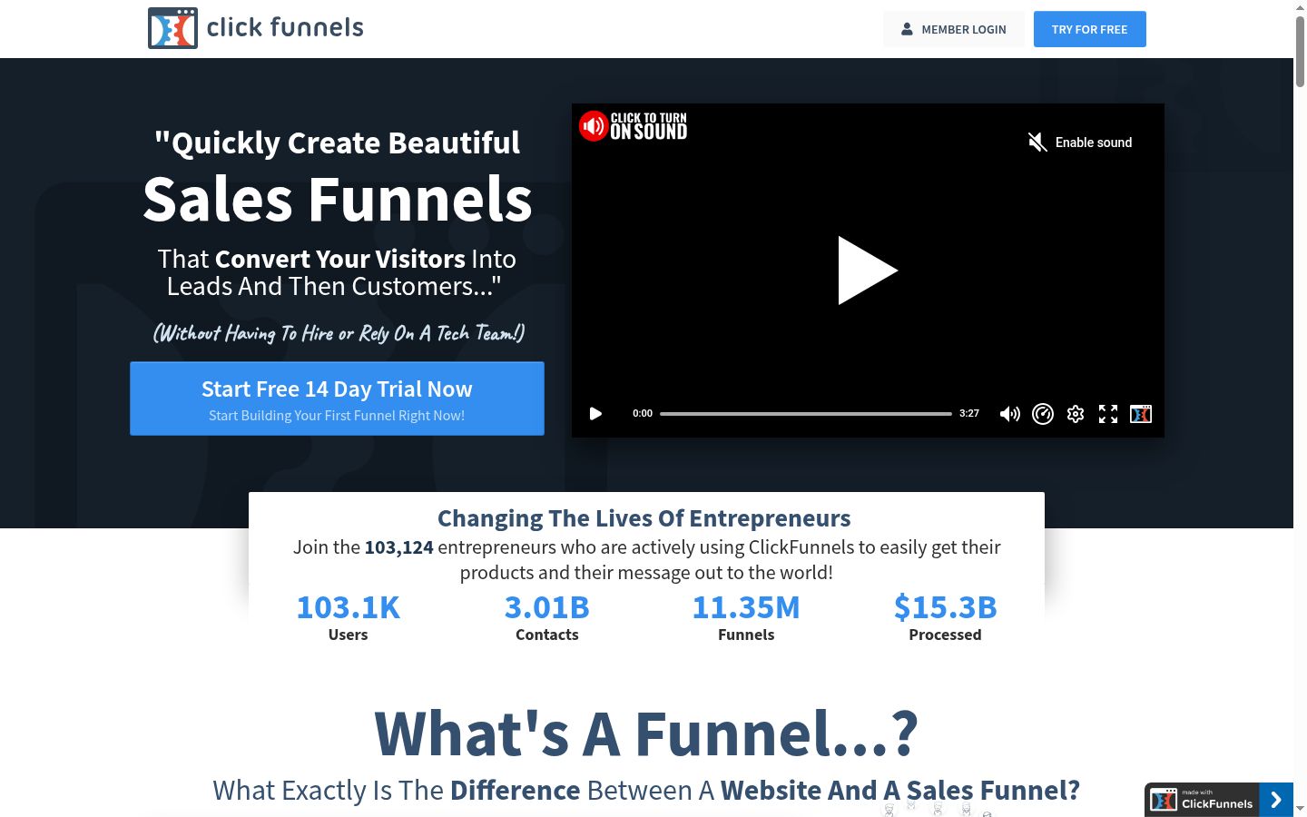This screenshot has height=817, width=1307.
Task: Click the scrollbar down arrow
Action: [1300, 808]
